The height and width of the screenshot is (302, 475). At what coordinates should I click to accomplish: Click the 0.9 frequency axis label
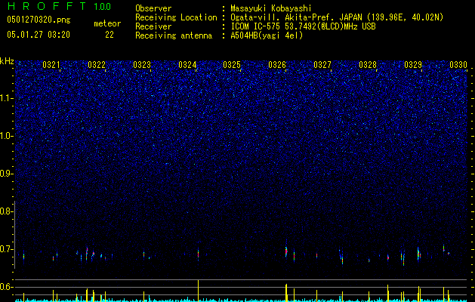point(6,174)
